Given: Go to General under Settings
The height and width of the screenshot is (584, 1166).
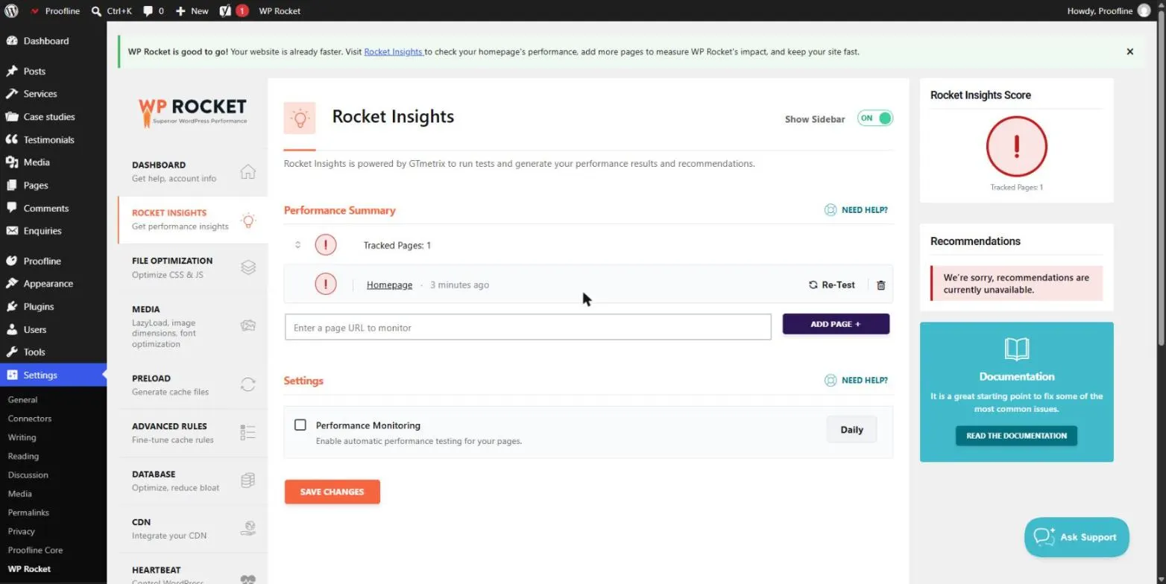Looking at the screenshot, I should 22,399.
